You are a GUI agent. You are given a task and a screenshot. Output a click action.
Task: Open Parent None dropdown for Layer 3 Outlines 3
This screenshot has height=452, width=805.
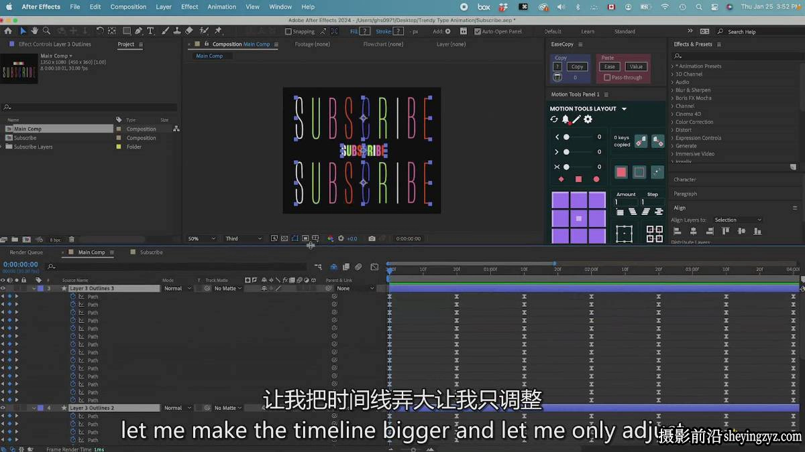[356, 289]
